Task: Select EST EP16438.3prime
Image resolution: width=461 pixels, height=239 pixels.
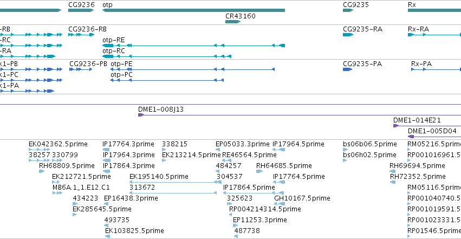Action: tap(106, 204)
